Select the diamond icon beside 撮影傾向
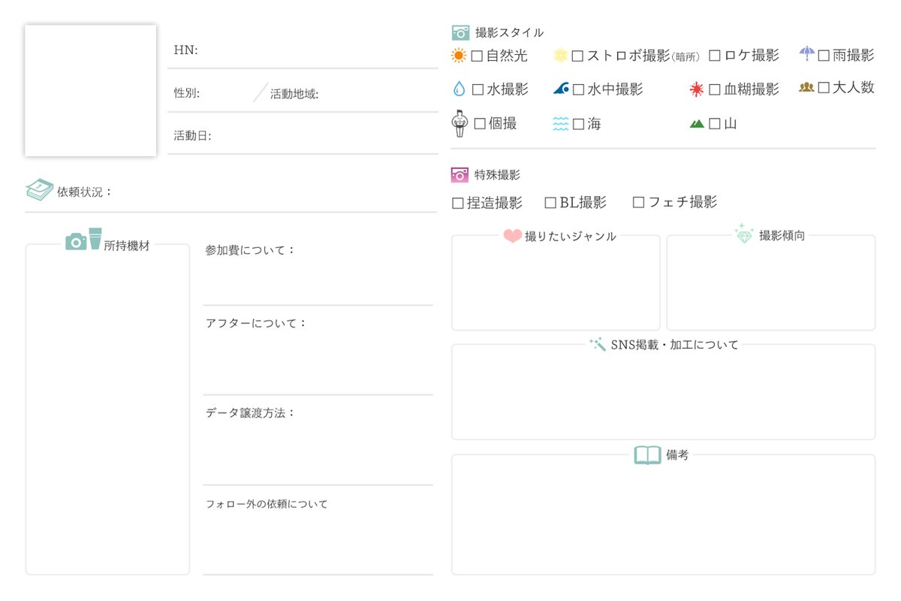The height and width of the screenshot is (601, 901). pos(744,234)
